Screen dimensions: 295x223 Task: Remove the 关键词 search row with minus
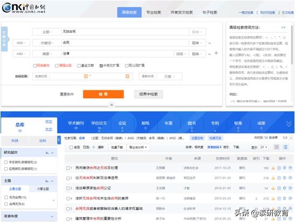tap(210, 43)
